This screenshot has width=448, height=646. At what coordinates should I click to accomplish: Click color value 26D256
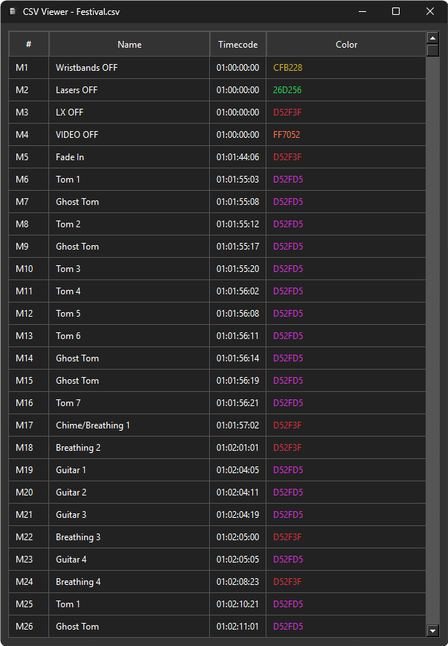click(x=287, y=90)
